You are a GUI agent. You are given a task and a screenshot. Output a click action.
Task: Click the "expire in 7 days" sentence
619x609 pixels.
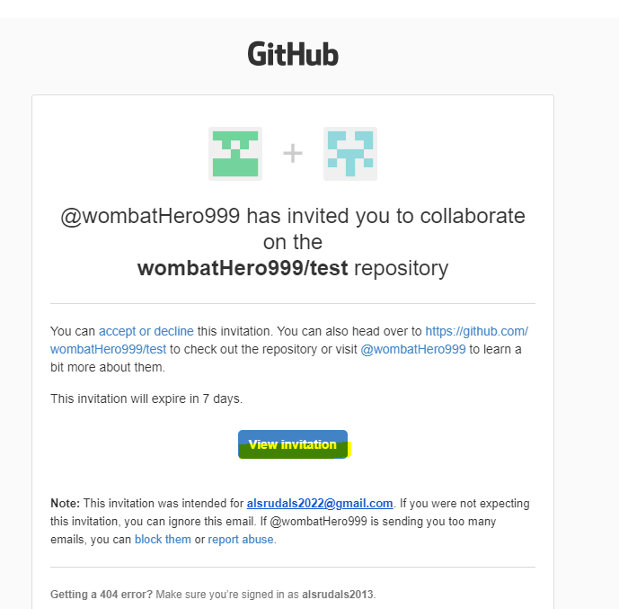click(x=146, y=399)
